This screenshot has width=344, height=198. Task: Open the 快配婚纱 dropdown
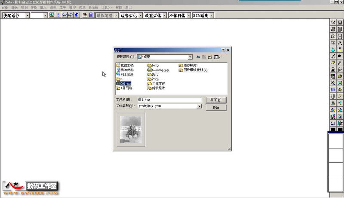coord(27,15)
